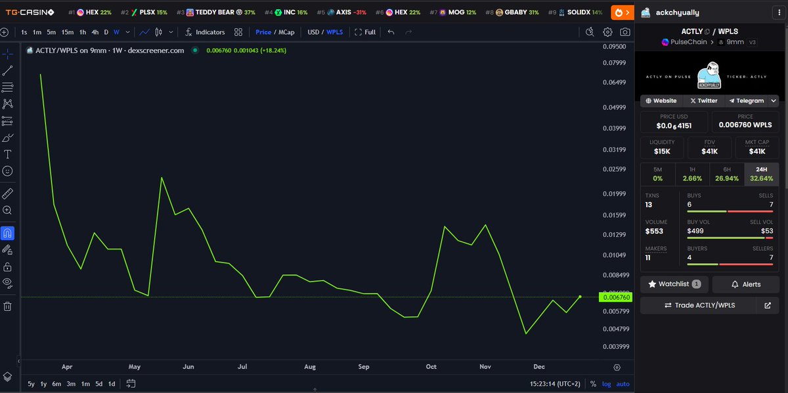788x393 pixels.
Task: Toggle stay in drawing mode
Action: tap(7, 250)
